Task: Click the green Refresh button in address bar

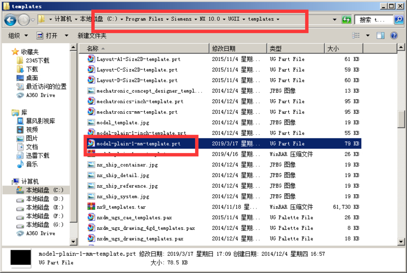Action: click(346, 19)
